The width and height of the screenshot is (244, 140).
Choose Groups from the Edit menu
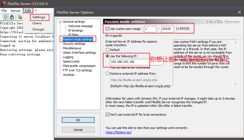pos(38,29)
